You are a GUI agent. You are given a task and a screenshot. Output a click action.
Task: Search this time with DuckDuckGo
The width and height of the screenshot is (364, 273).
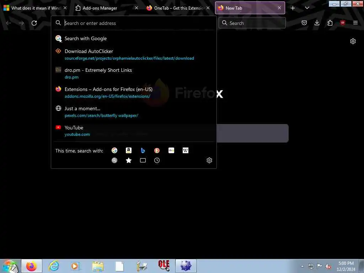tap(157, 150)
